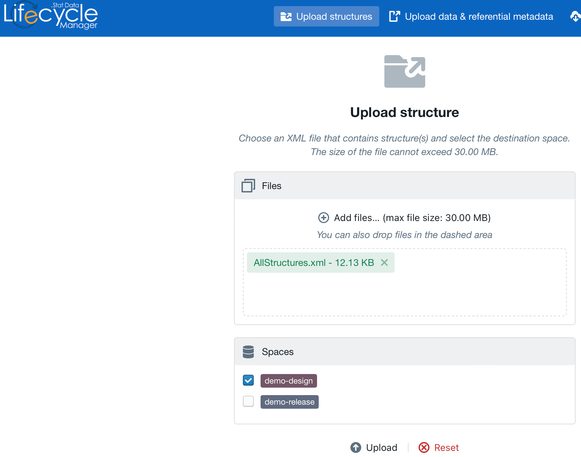Click the cloud download icon in header

click(575, 16)
